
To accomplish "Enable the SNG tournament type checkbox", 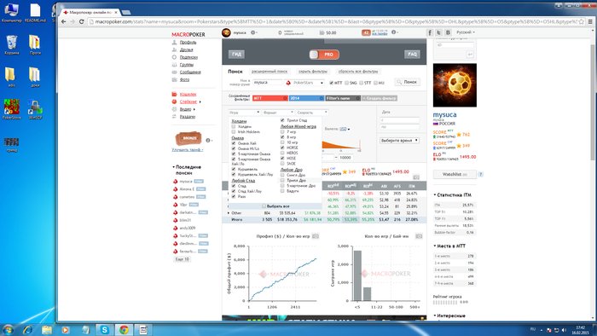I will (346, 83).
